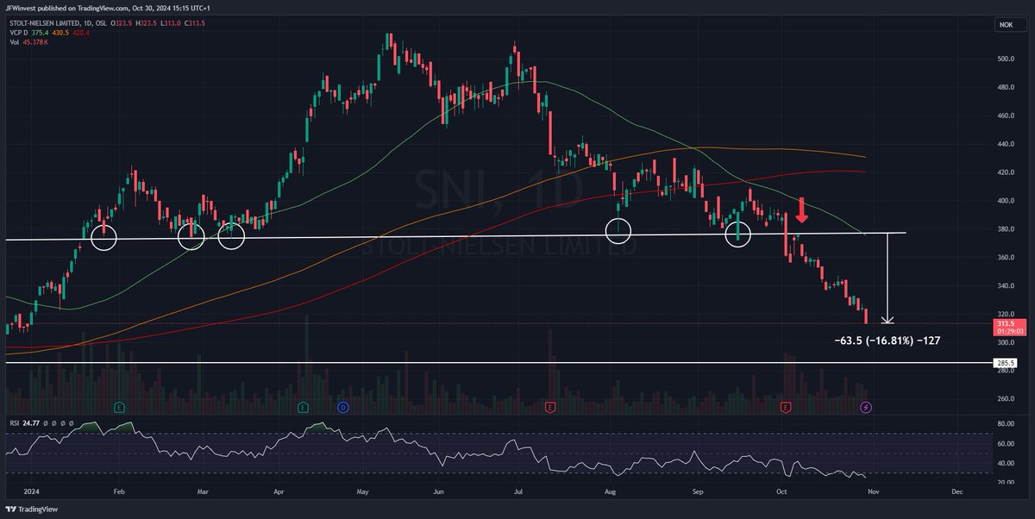
Task: Click the Dec time axis label
Action: coord(956,491)
